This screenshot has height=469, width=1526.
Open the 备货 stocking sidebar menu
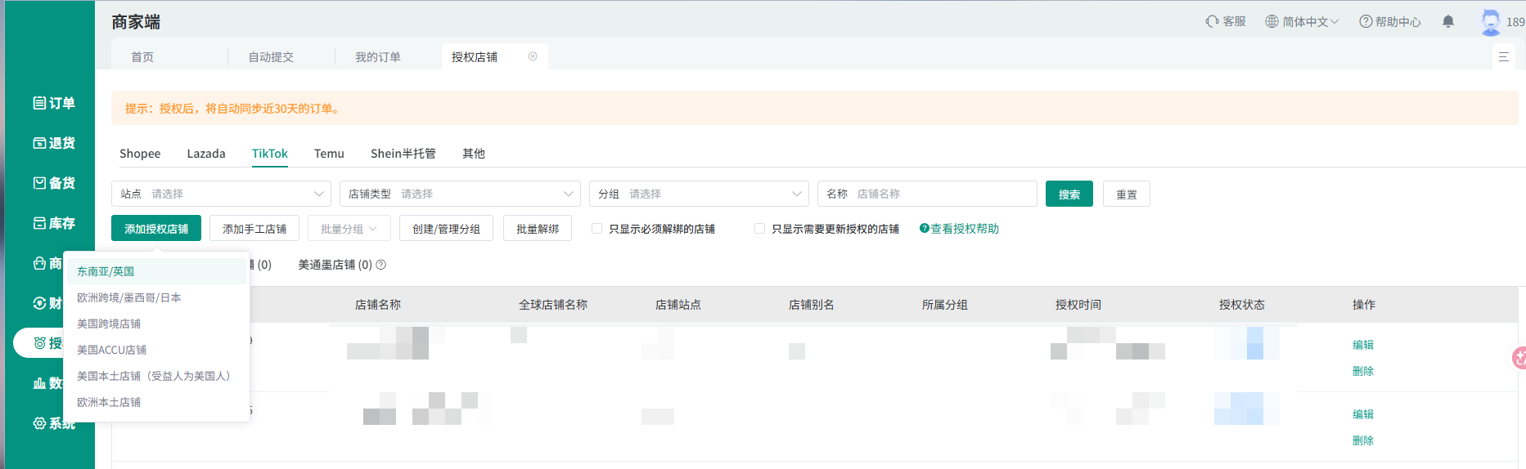pyautogui.click(x=54, y=183)
